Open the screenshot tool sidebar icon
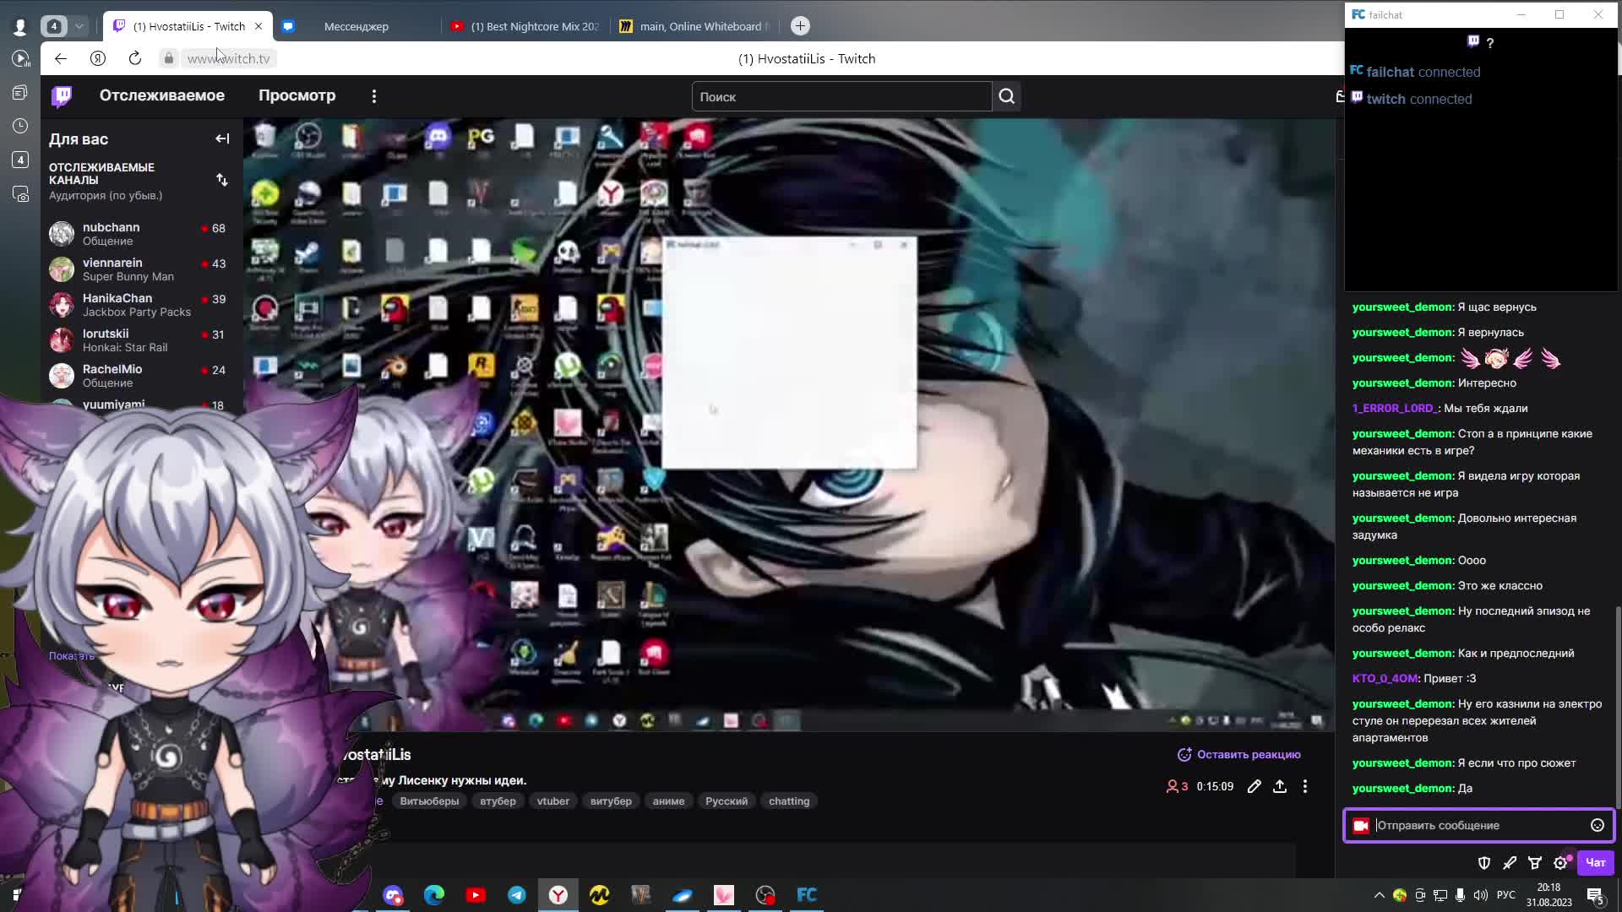 [x=20, y=194]
